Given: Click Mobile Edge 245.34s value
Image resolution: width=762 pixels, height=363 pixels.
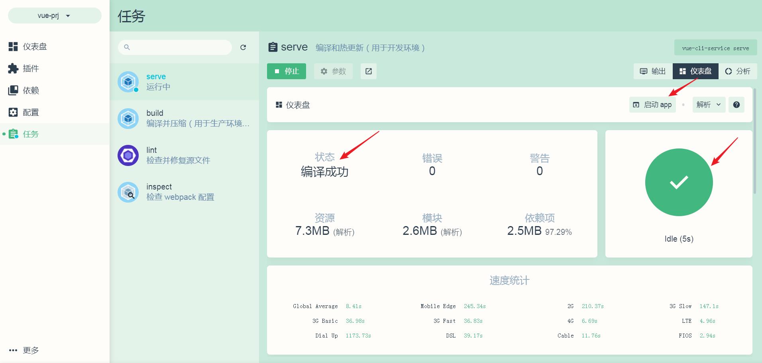Looking at the screenshot, I should tap(475, 306).
